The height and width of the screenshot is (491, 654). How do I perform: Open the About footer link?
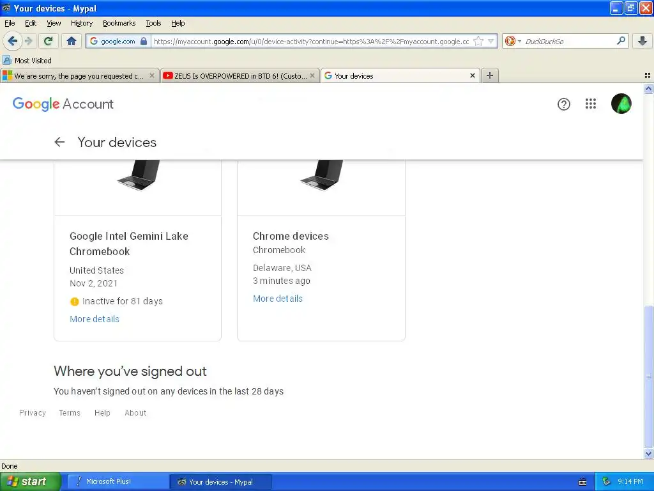point(135,412)
